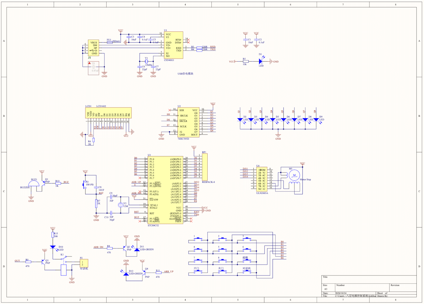The width and height of the screenshot is (424, 304).
Task: Click the 74HC595D shift register U2
Action: [189, 122]
